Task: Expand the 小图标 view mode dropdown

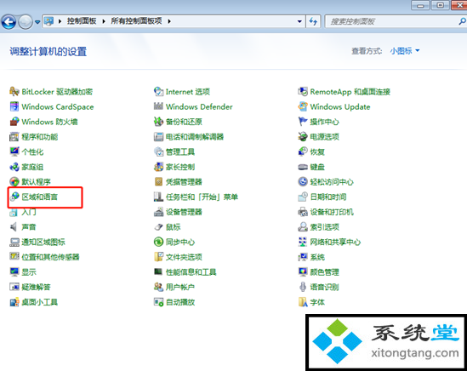Action: coord(404,51)
